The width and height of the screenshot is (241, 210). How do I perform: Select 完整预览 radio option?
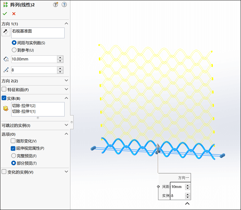(13, 156)
